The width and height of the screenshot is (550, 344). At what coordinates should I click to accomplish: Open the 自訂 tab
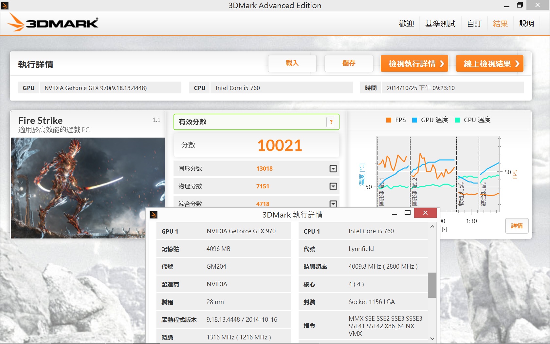pos(474,24)
